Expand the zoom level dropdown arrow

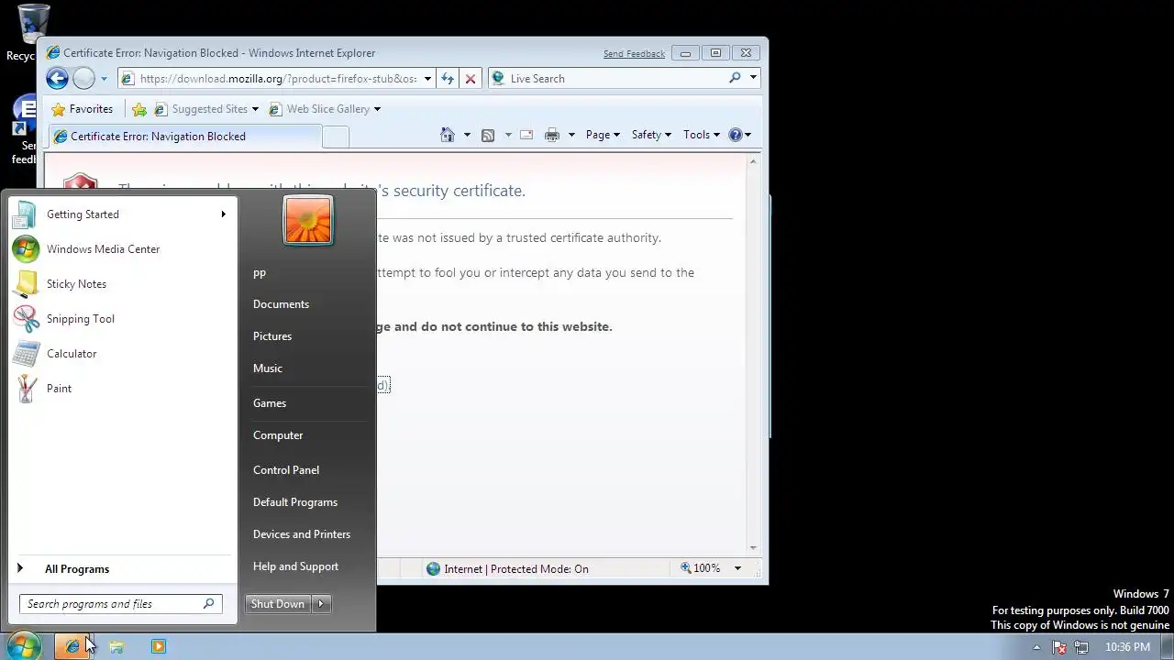(x=737, y=568)
